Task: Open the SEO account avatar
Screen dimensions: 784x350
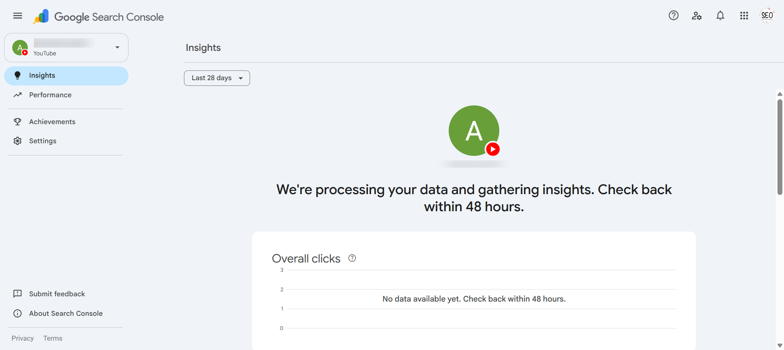Action: [767, 15]
